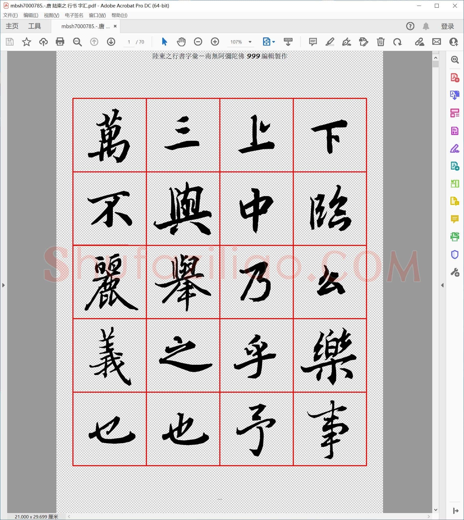This screenshot has height=520, width=464.
Task: Activate the hand pan tool
Action: pos(181,42)
